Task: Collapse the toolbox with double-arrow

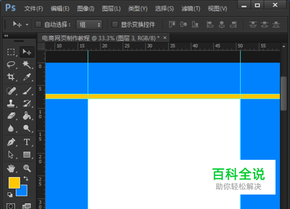Action: coord(6,36)
